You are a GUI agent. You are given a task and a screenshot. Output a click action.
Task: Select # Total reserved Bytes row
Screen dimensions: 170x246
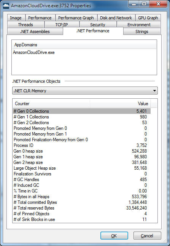82,208
